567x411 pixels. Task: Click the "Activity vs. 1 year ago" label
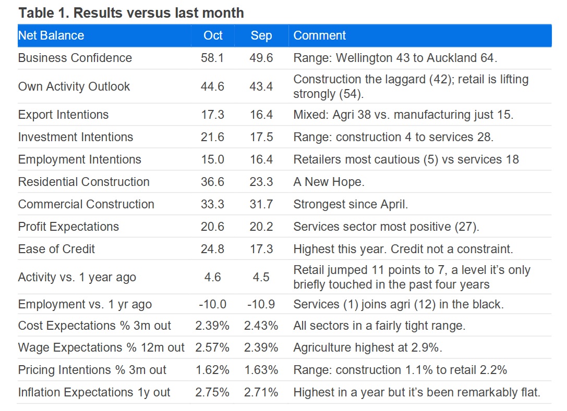click(77, 277)
